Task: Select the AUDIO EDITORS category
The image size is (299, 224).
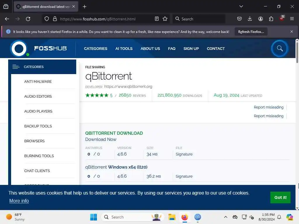Action: [x=38, y=96]
